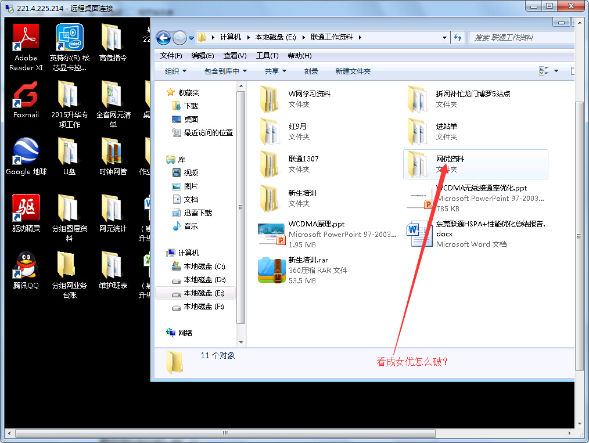Open the 网元统计 desktop folder
Viewport: 589px width, 443px height.
pos(113,214)
